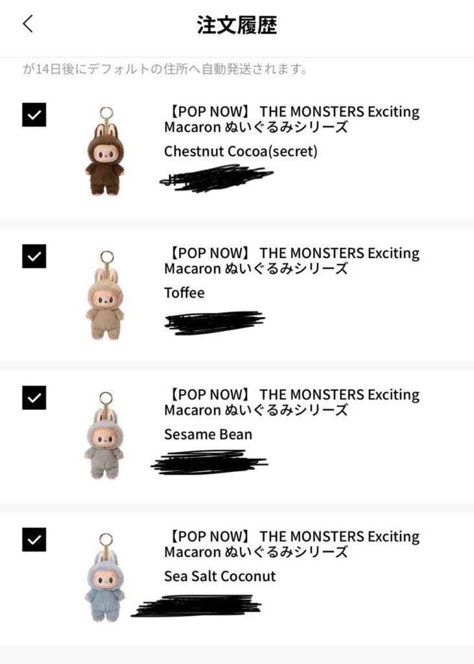Toggle the Toffee item checkbox
The width and height of the screenshot is (474, 664).
[x=34, y=256]
